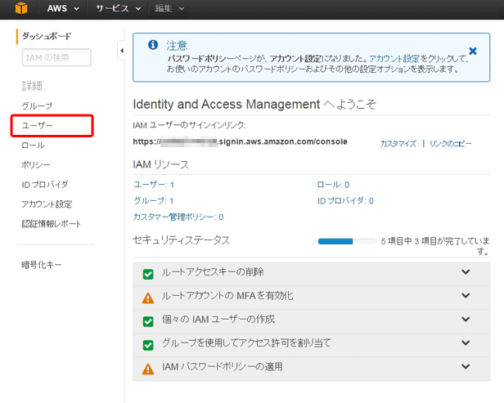Click warning icon beside ルートアカウントの MFA を有効化
The width and height of the screenshot is (504, 403).
tap(148, 298)
